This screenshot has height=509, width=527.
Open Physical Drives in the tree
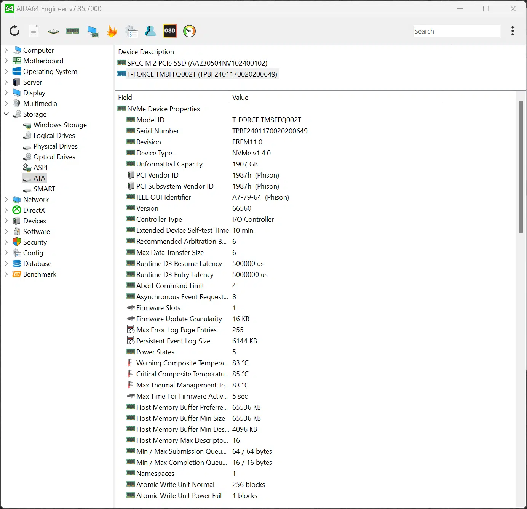(x=56, y=146)
